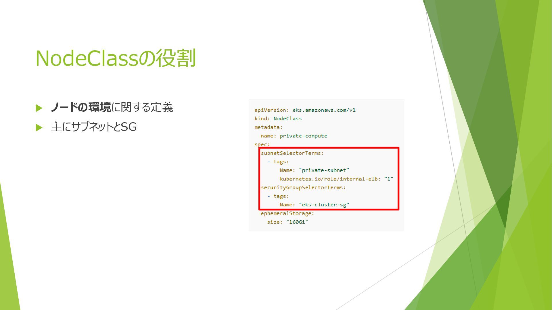The height and width of the screenshot is (310, 552).
Task: Click the first '- tags:' line
Action: (x=278, y=162)
